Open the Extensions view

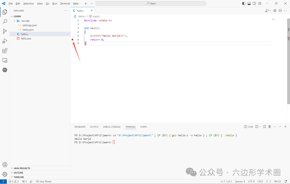click(5, 51)
